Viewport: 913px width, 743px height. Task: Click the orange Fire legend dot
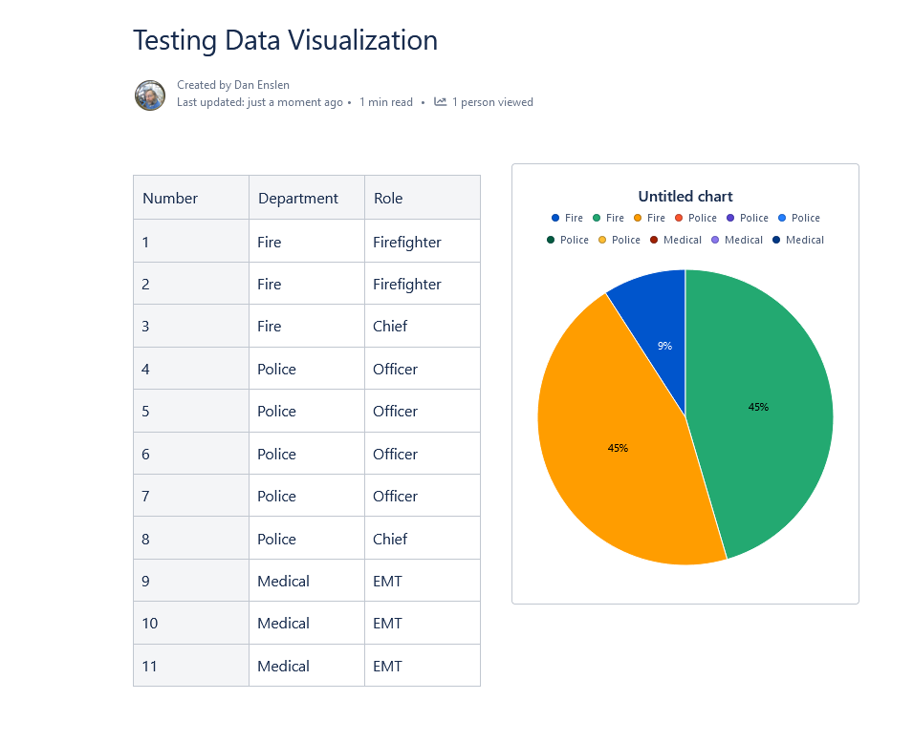pos(637,218)
